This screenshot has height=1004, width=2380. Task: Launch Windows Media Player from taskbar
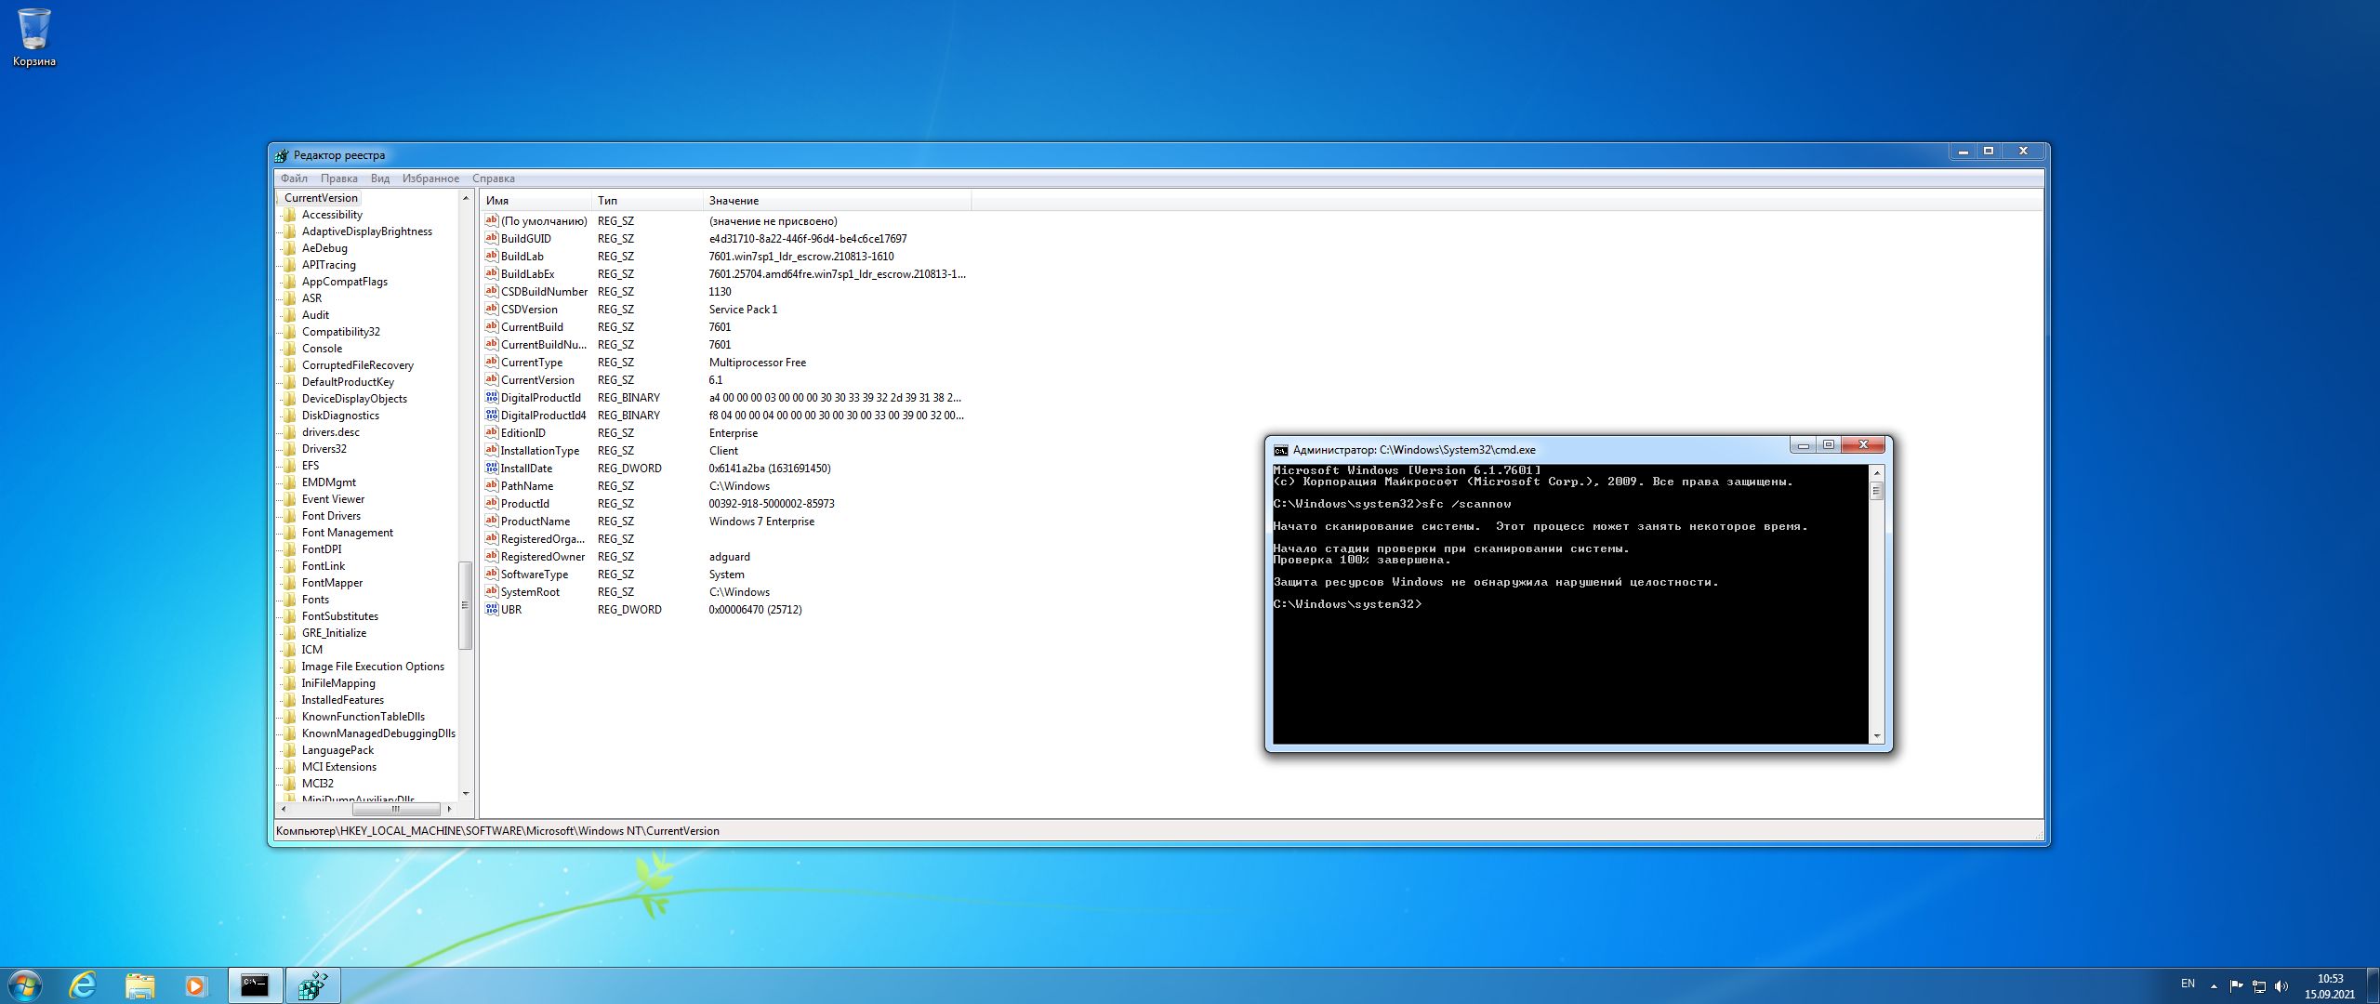pos(195,984)
